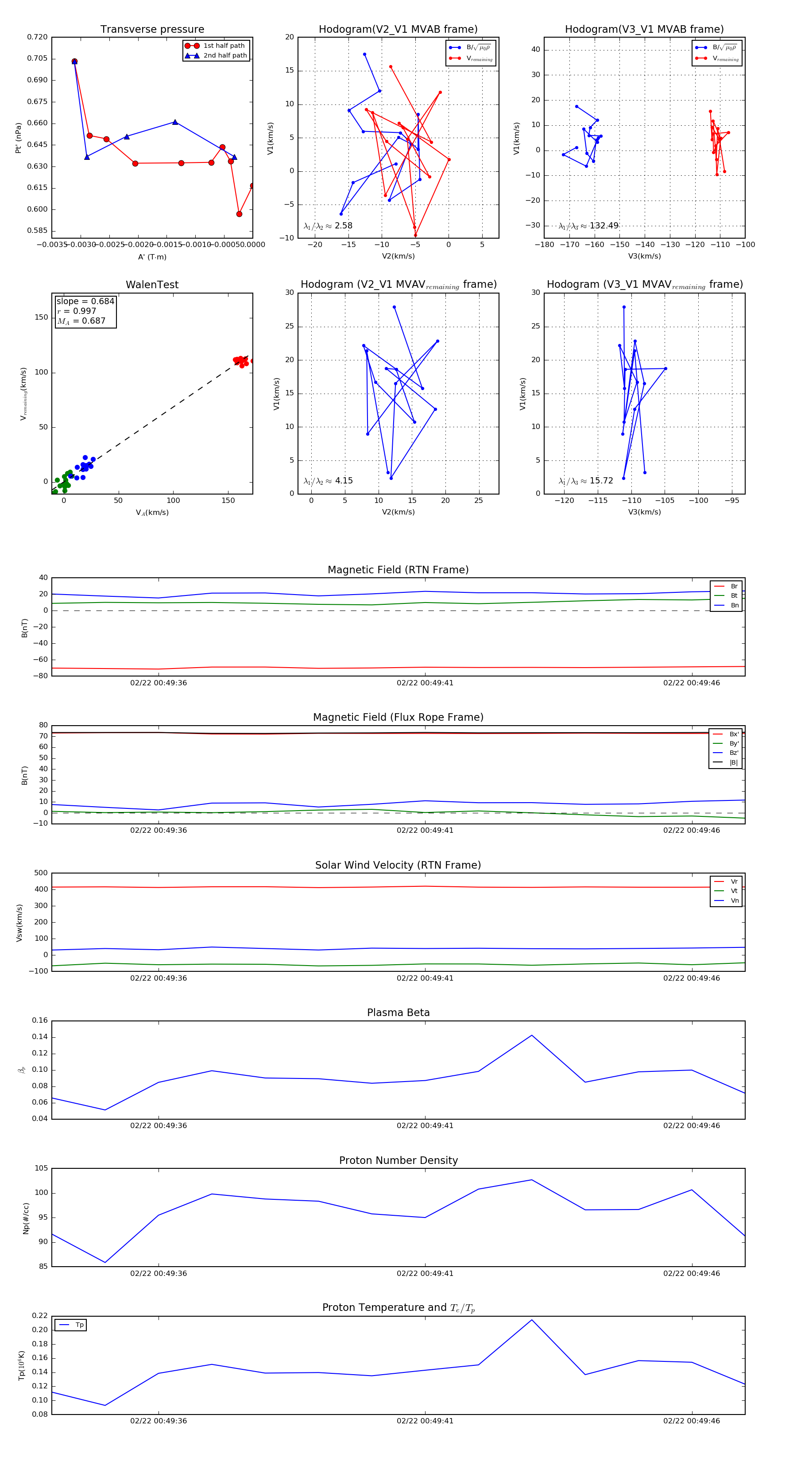Viewport: 797px width, 1461px height.
Task: Click the 'Transverse pressure' plot title
Action: [152, 29]
